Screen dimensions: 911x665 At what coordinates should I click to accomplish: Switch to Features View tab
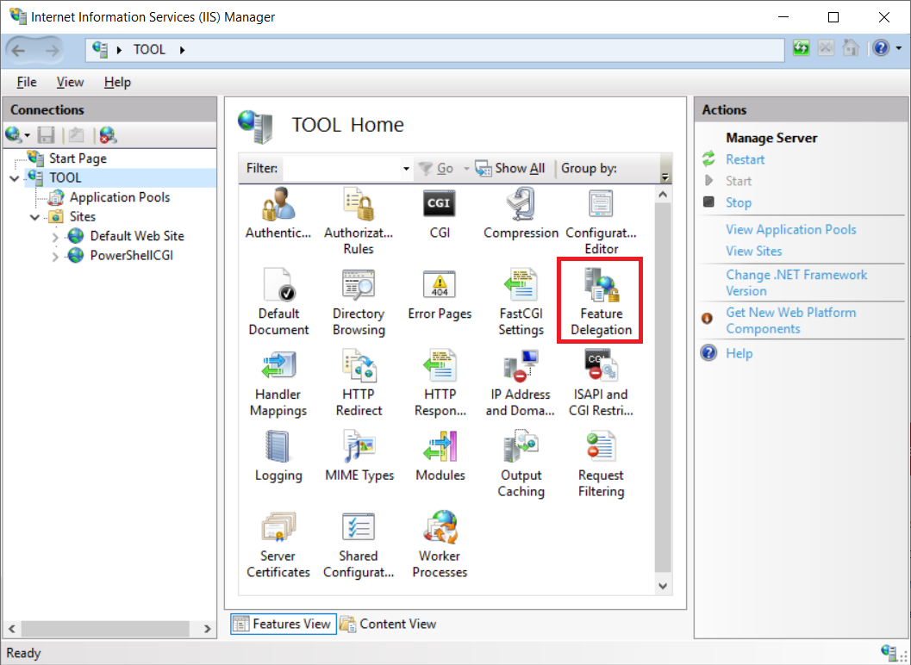[283, 624]
